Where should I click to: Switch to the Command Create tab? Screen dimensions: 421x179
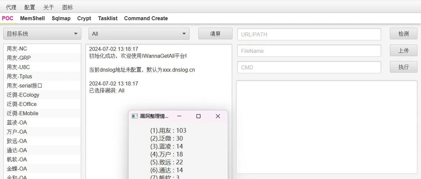(x=146, y=18)
